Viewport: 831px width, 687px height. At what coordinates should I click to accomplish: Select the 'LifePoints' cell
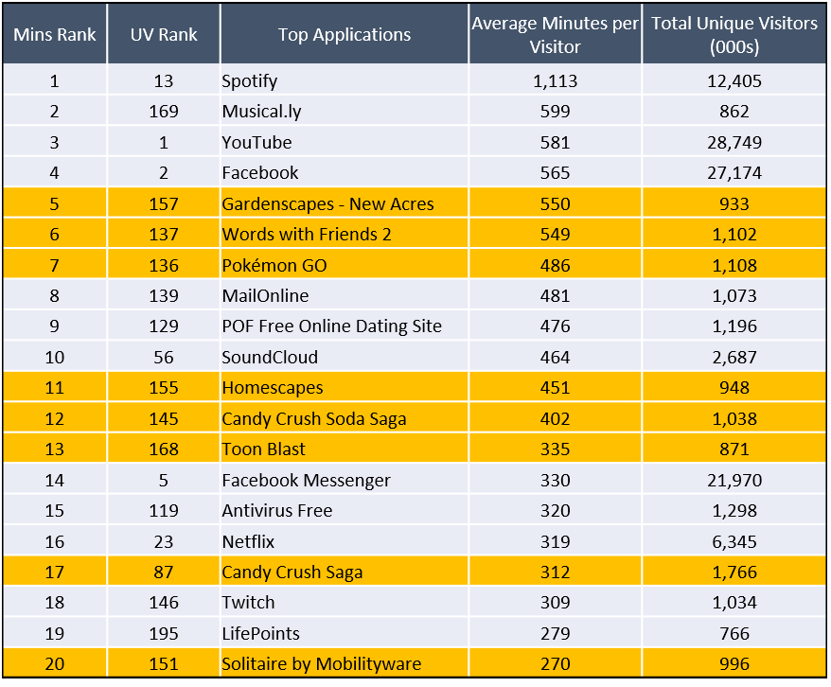(344, 633)
